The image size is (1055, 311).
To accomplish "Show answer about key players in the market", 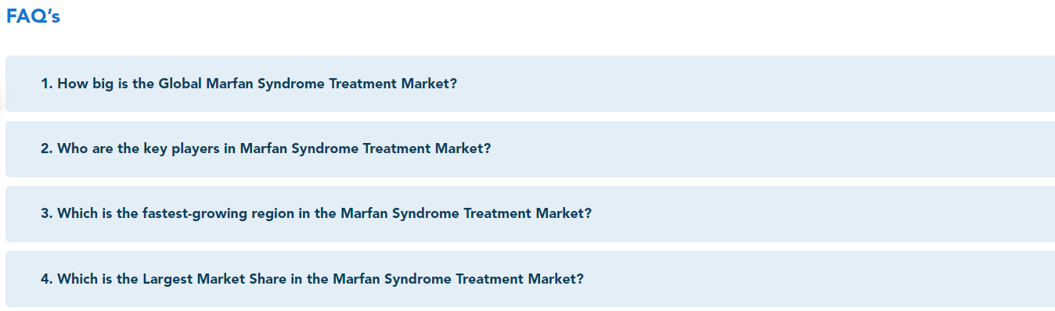I will click(x=530, y=148).
